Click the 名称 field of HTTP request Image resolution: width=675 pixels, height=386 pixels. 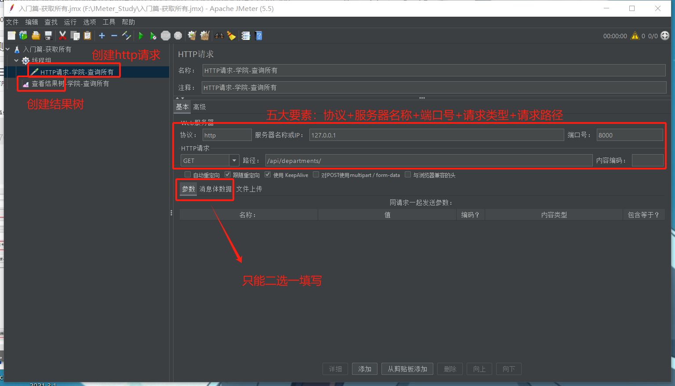434,70
